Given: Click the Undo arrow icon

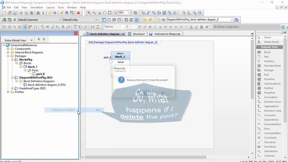Looking at the screenshot, I should [50, 13].
